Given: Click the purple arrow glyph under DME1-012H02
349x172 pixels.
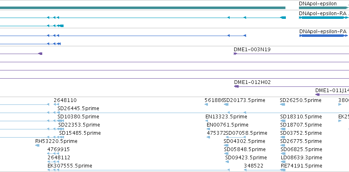Looking at the screenshot, I should point(236,86).
